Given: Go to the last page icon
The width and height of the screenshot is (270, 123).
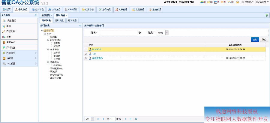Looking at the screenshot, I should (130, 119).
